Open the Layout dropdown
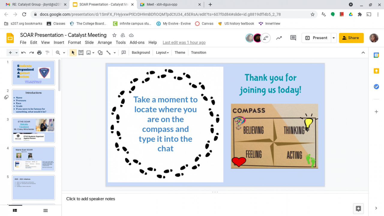Image resolution: width=384 pixels, height=216 pixels. (162, 52)
